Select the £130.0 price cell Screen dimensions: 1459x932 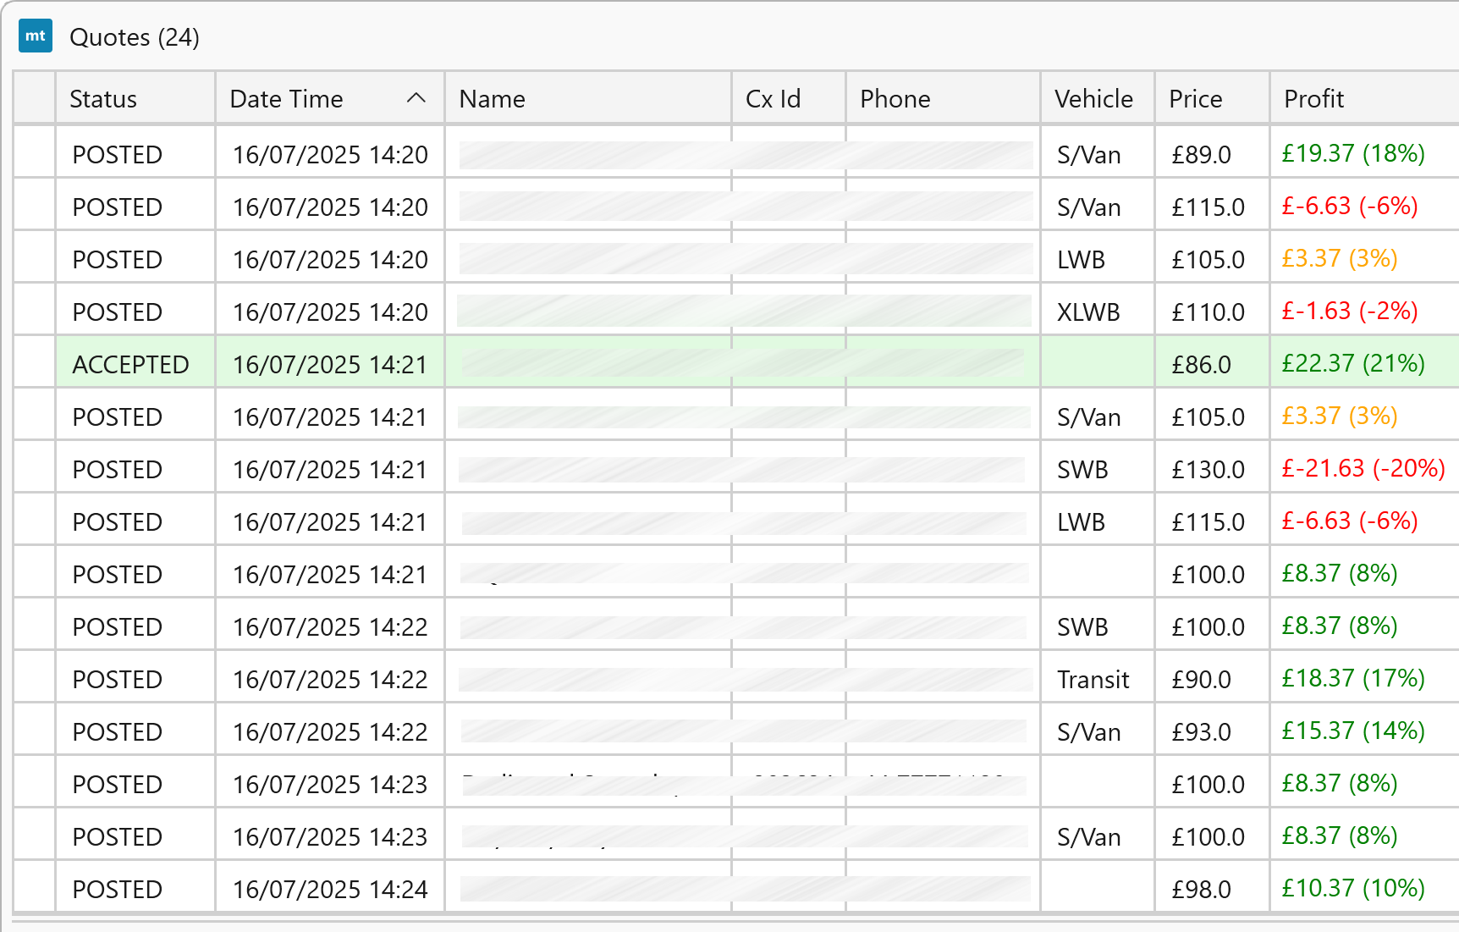tap(1208, 470)
